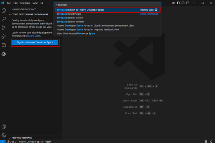
Task: Click the Huawei Developer Space activity icon
Action: click(x=4, y=54)
